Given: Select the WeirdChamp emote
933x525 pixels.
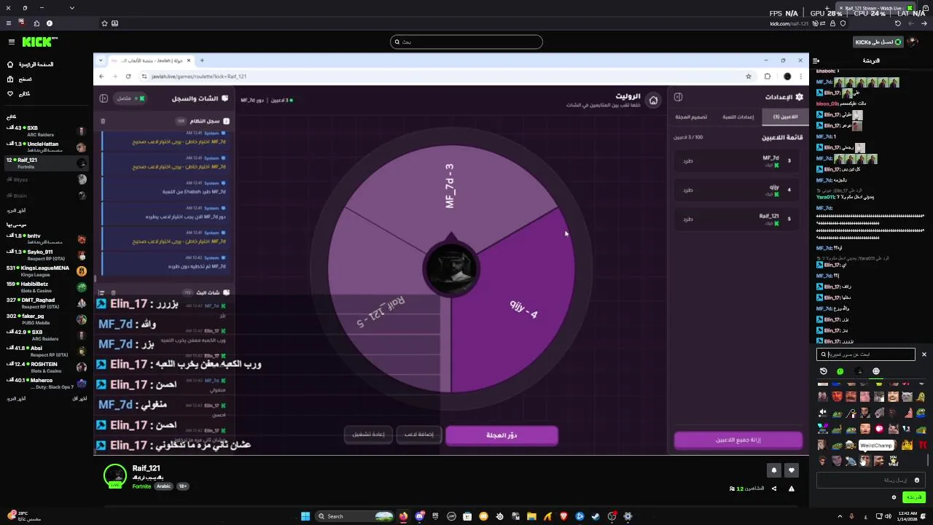Looking at the screenshot, I should click(864, 460).
